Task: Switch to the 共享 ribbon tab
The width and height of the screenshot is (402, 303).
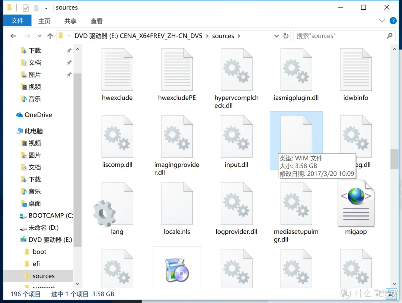Action: click(x=70, y=21)
